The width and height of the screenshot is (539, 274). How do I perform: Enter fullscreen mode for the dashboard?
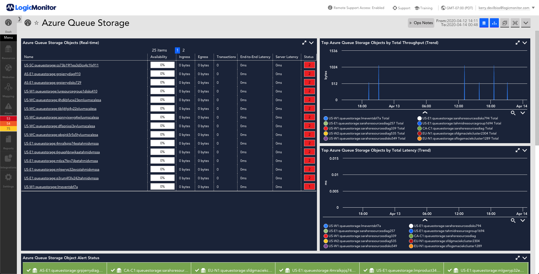pyautogui.click(x=515, y=23)
